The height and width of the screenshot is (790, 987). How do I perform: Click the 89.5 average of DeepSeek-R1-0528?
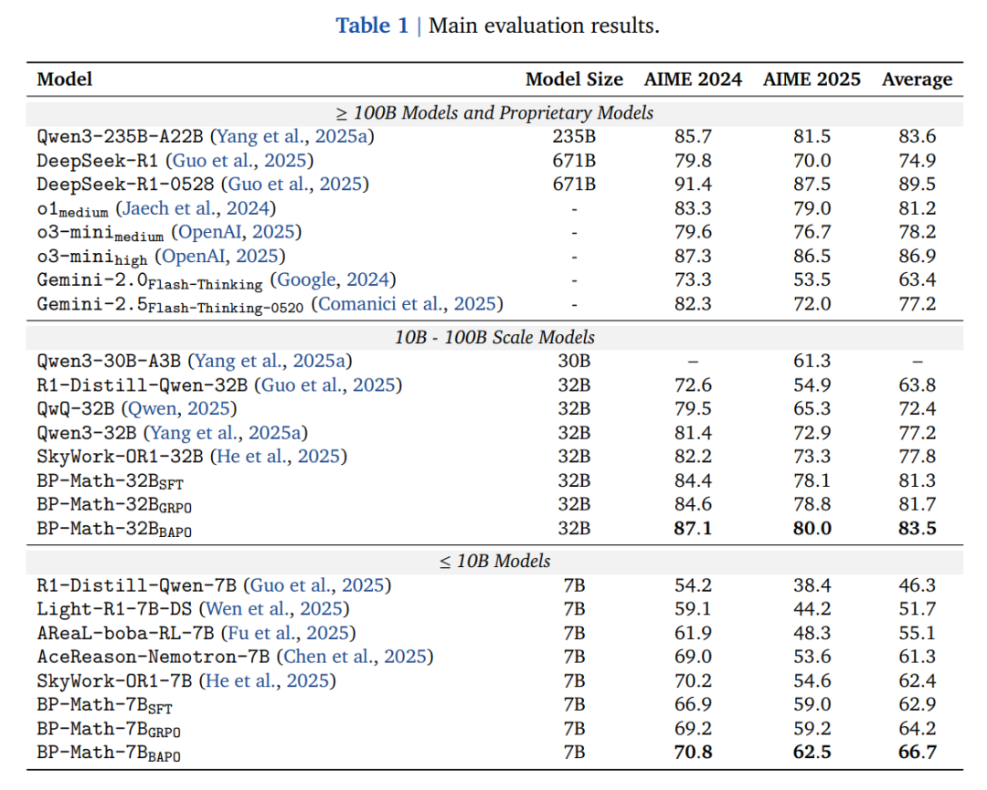click(918, 184)
